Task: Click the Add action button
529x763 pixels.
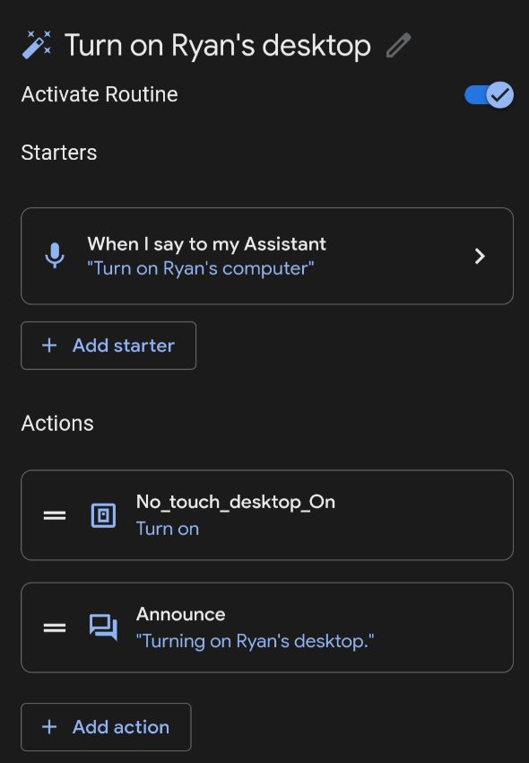Action: coord(105,727)
